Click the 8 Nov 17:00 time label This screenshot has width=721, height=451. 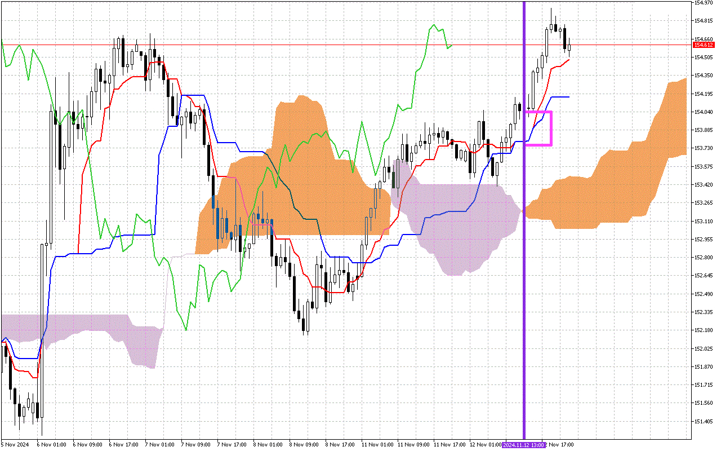[x=339, y=445]
